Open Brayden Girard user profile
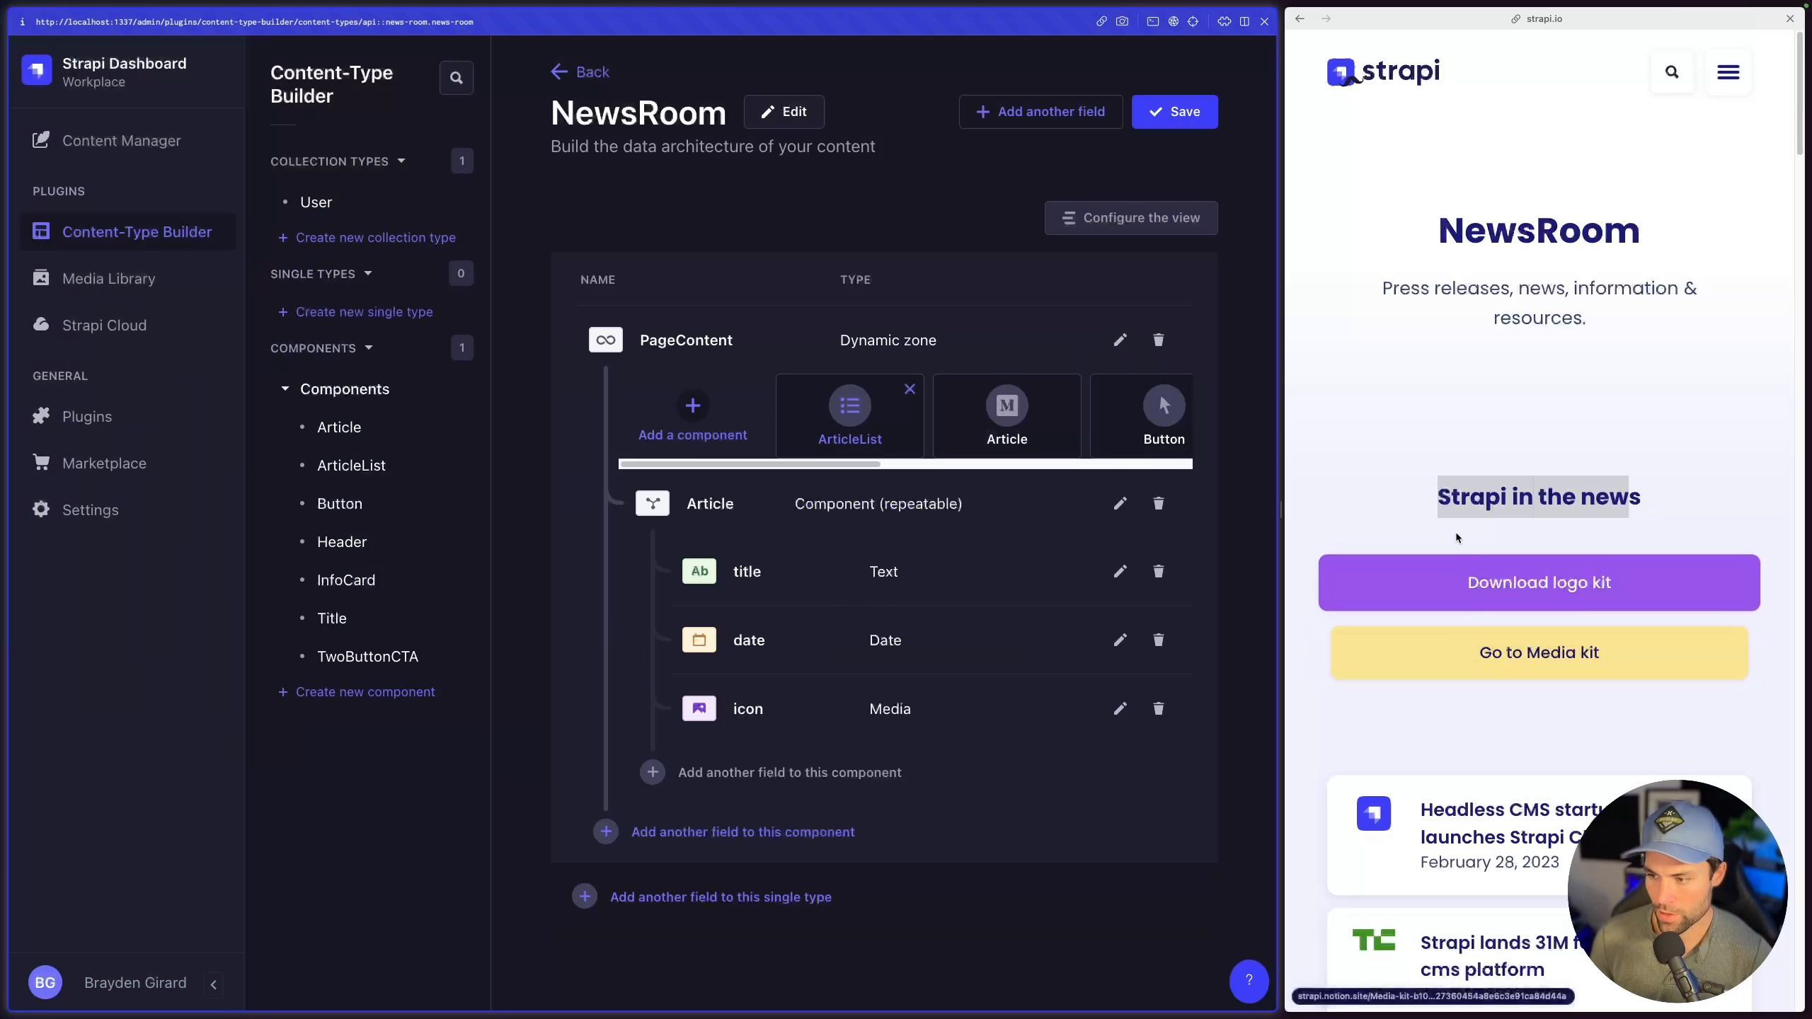This screenshot has width=1812, height=1019. click(x=108, y=983)
